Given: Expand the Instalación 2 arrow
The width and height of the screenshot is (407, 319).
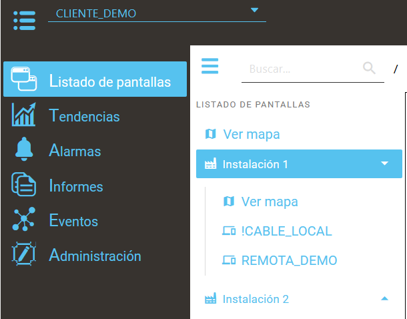Looking at the screenshot, I should (x=384, y=299).
